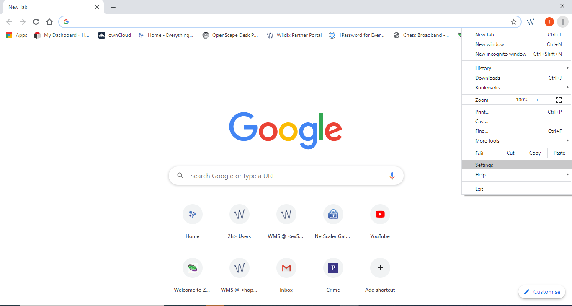The width and height of the screenshot is (572, 306).
Task: Open Downloads from the menu
Action: click(517, 78)
